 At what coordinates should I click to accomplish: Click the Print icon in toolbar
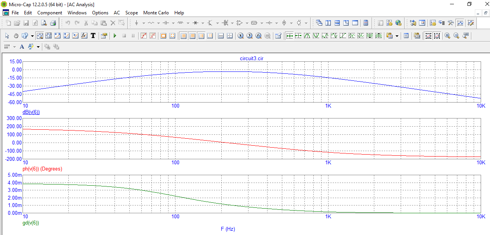click(53, 23)
